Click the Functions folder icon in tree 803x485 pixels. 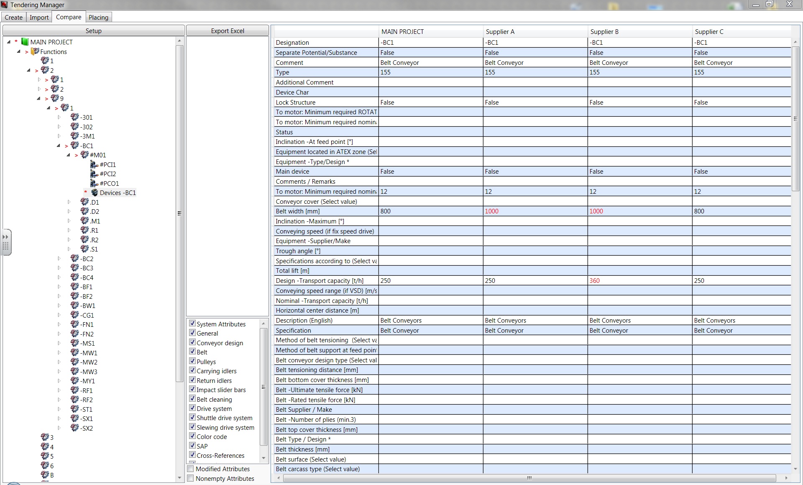pyautogui.click(x=35, y=51)
